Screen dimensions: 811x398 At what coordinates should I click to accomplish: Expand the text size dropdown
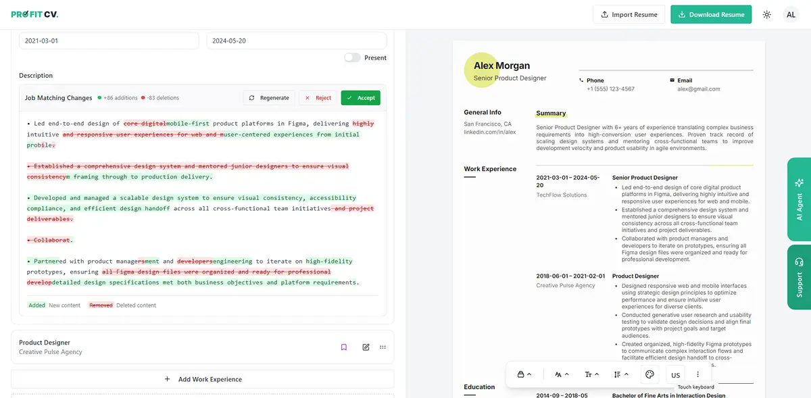click(592, 374)
